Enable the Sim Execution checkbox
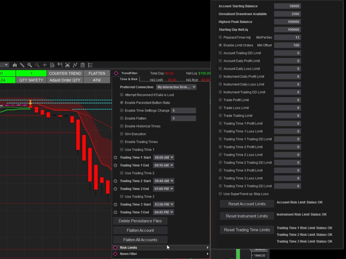 click(x=121, y=134)
